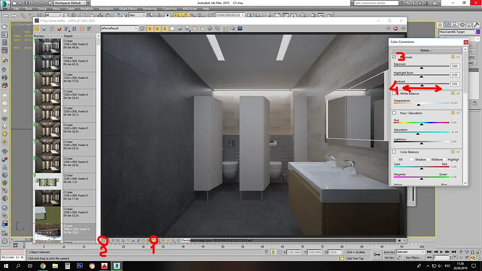
Task: Click the search field 'Type a keyword or phrase'
Action: click(x=376, y=3)
